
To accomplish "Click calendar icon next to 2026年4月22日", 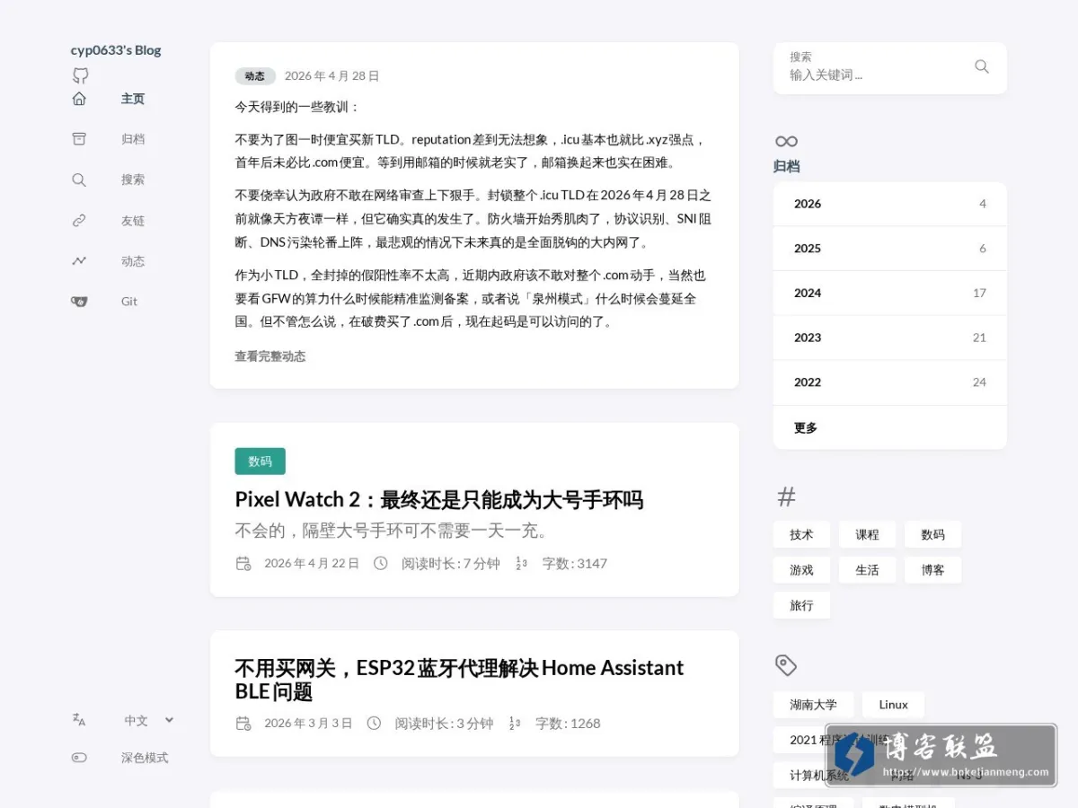I will (x=243, y=564).
